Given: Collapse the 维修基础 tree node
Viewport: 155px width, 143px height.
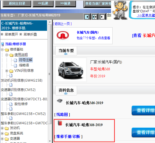Looking at the screenshot, I should point(2,50).
